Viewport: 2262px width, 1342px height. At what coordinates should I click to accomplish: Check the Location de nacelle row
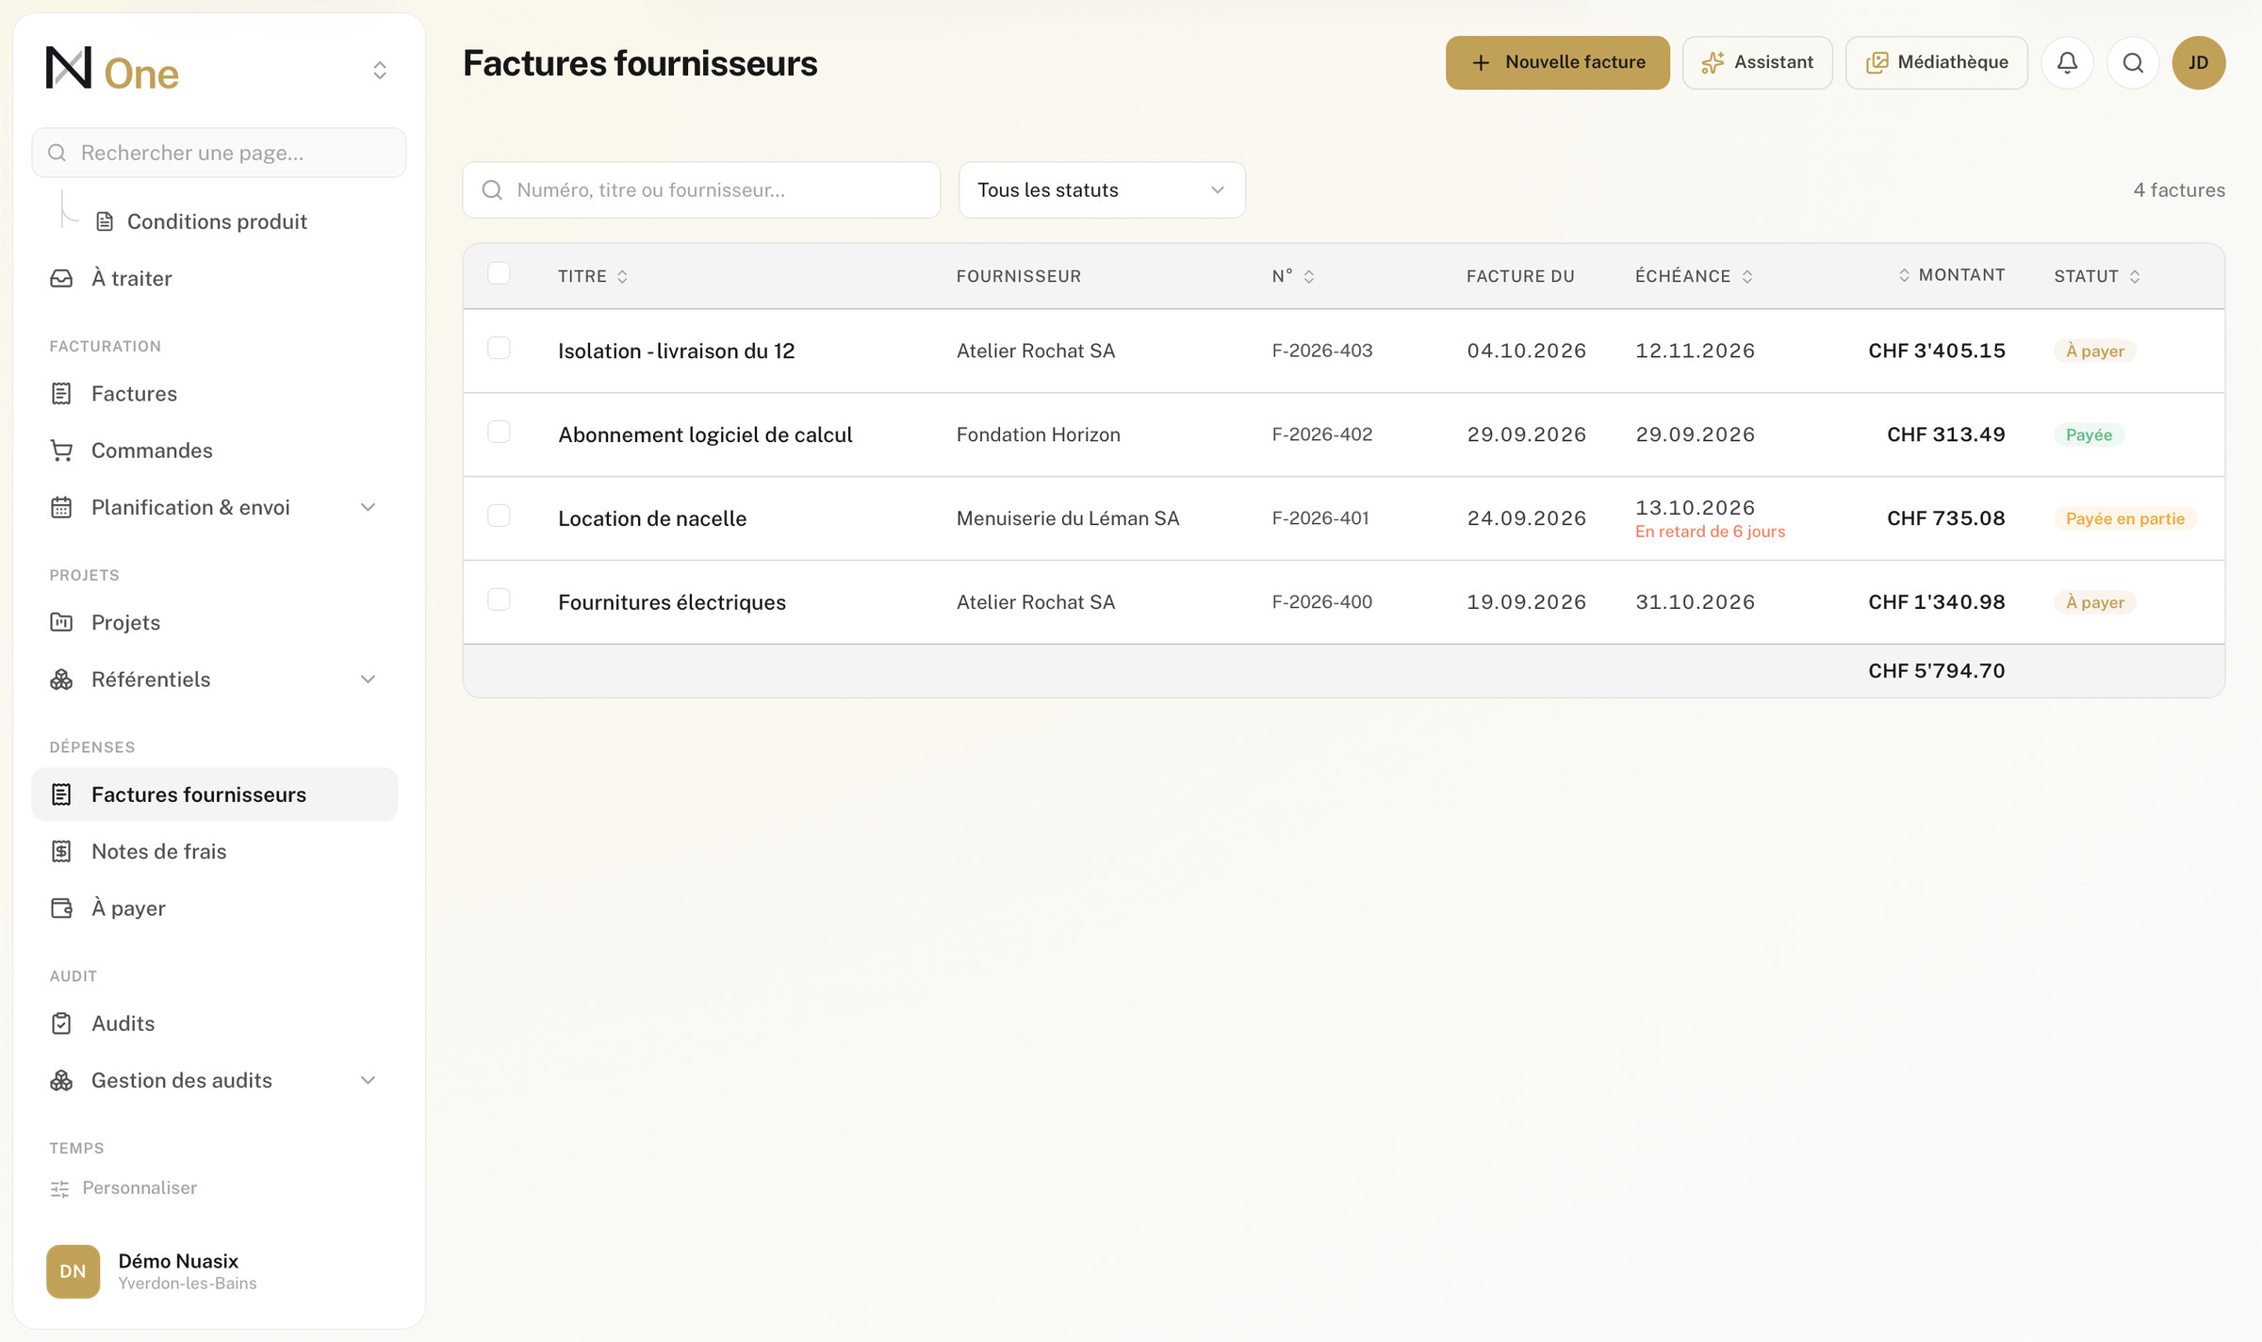coord(499,516)
